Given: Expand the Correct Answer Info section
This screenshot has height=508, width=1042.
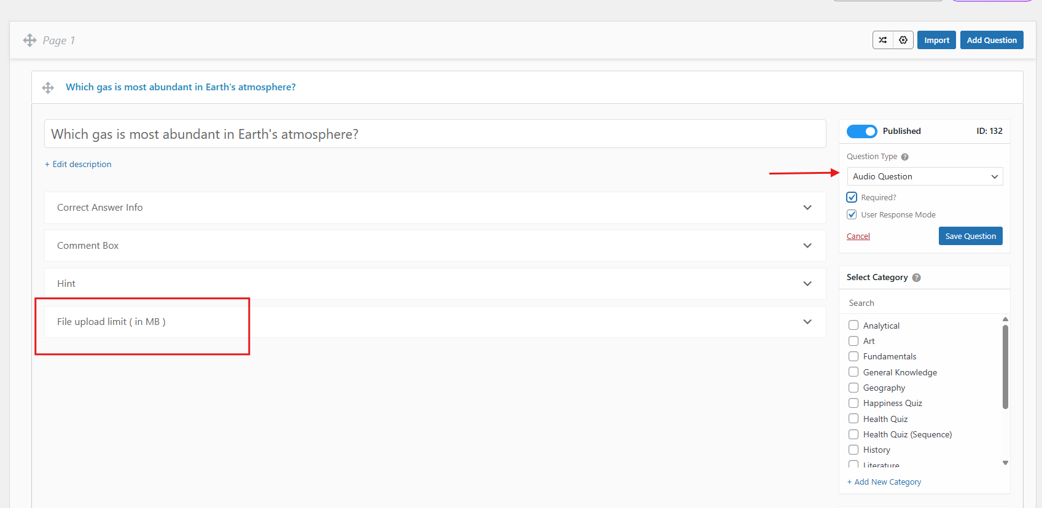Looking at the screenshot, I should 435,208.
